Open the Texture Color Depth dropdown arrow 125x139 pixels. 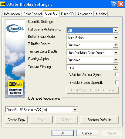pyautogui.click(x=116, y=53)
